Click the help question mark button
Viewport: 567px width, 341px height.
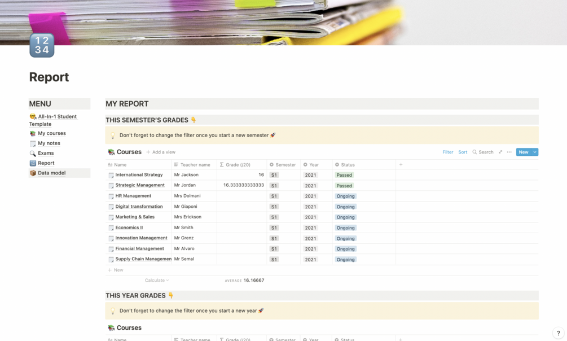559,333
